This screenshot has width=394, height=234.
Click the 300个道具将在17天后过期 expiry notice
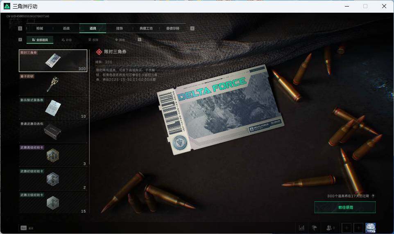[348, 196]
